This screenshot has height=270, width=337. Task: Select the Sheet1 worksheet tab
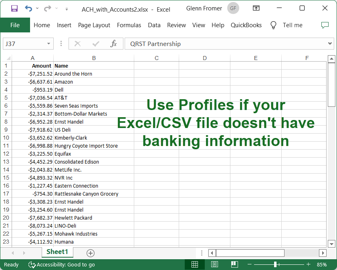coord(57,252)
